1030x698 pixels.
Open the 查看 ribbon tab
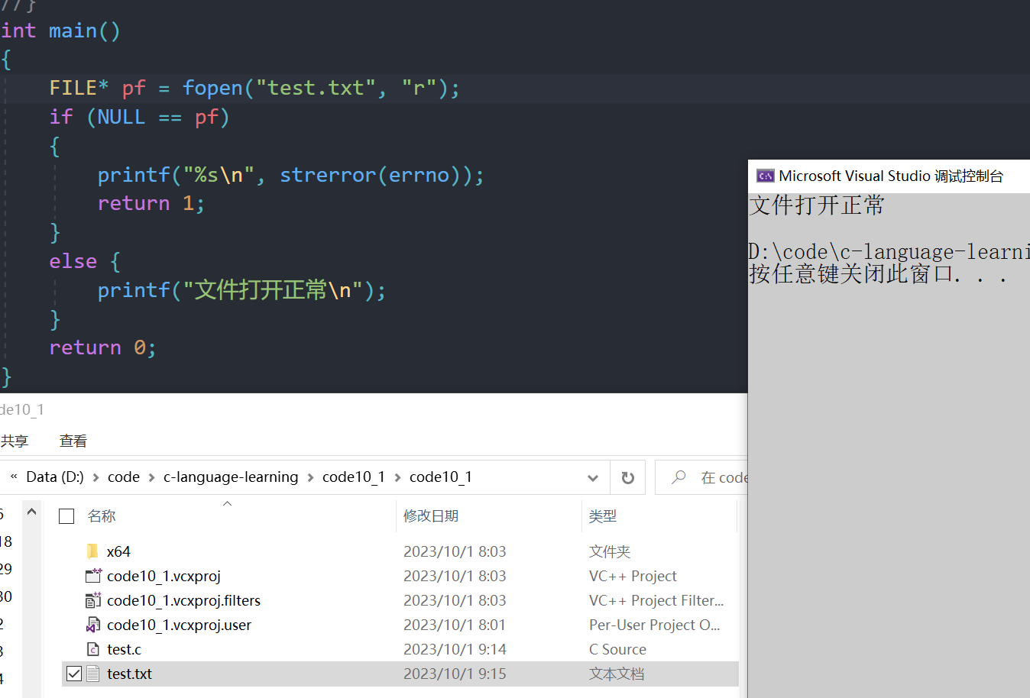pyautogui.click(x=73, y=441)
